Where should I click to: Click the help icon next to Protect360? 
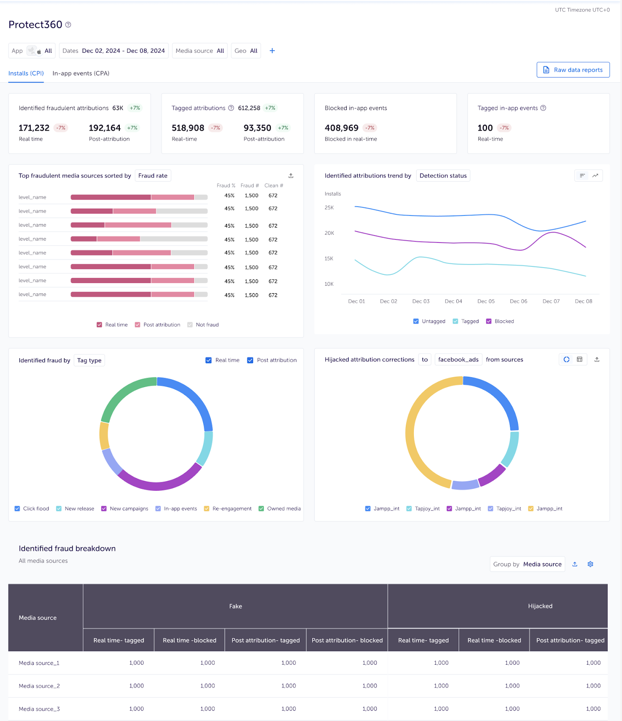(x=68, y=25)
